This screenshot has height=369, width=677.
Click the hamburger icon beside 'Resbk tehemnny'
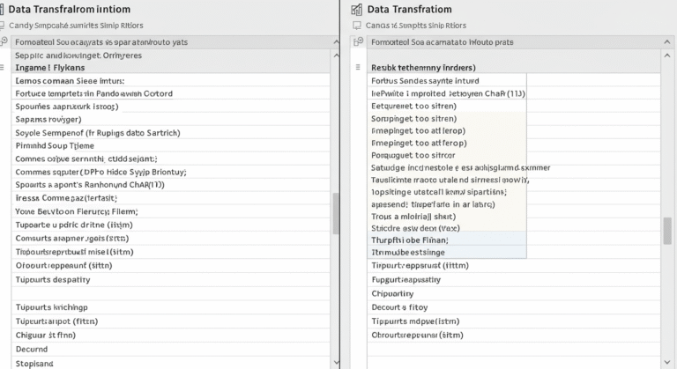(x=357, y=67)
